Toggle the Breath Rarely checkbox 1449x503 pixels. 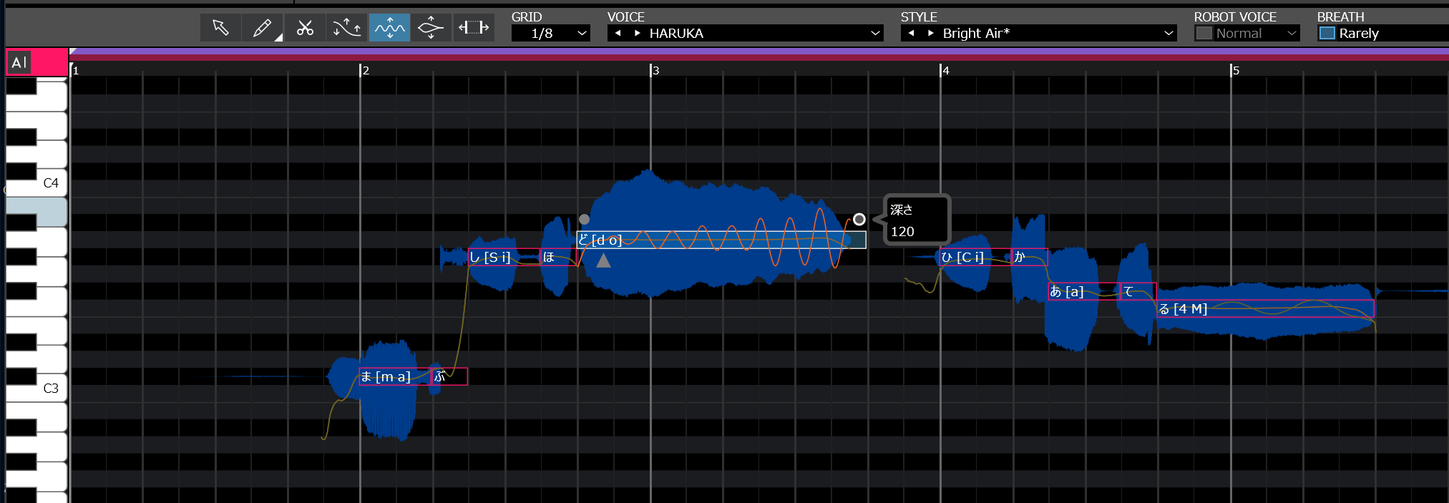point(1327,34)
